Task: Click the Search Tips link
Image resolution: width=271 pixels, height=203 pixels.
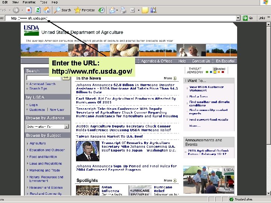Action: pyautogui.click(x=38, y=88)
